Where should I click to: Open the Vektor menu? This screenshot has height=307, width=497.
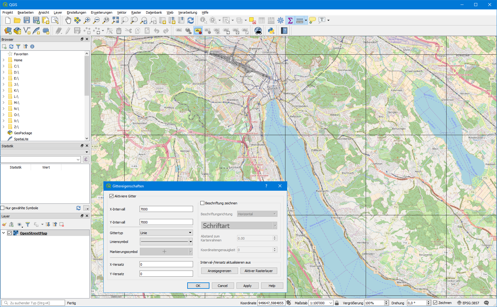122,12
